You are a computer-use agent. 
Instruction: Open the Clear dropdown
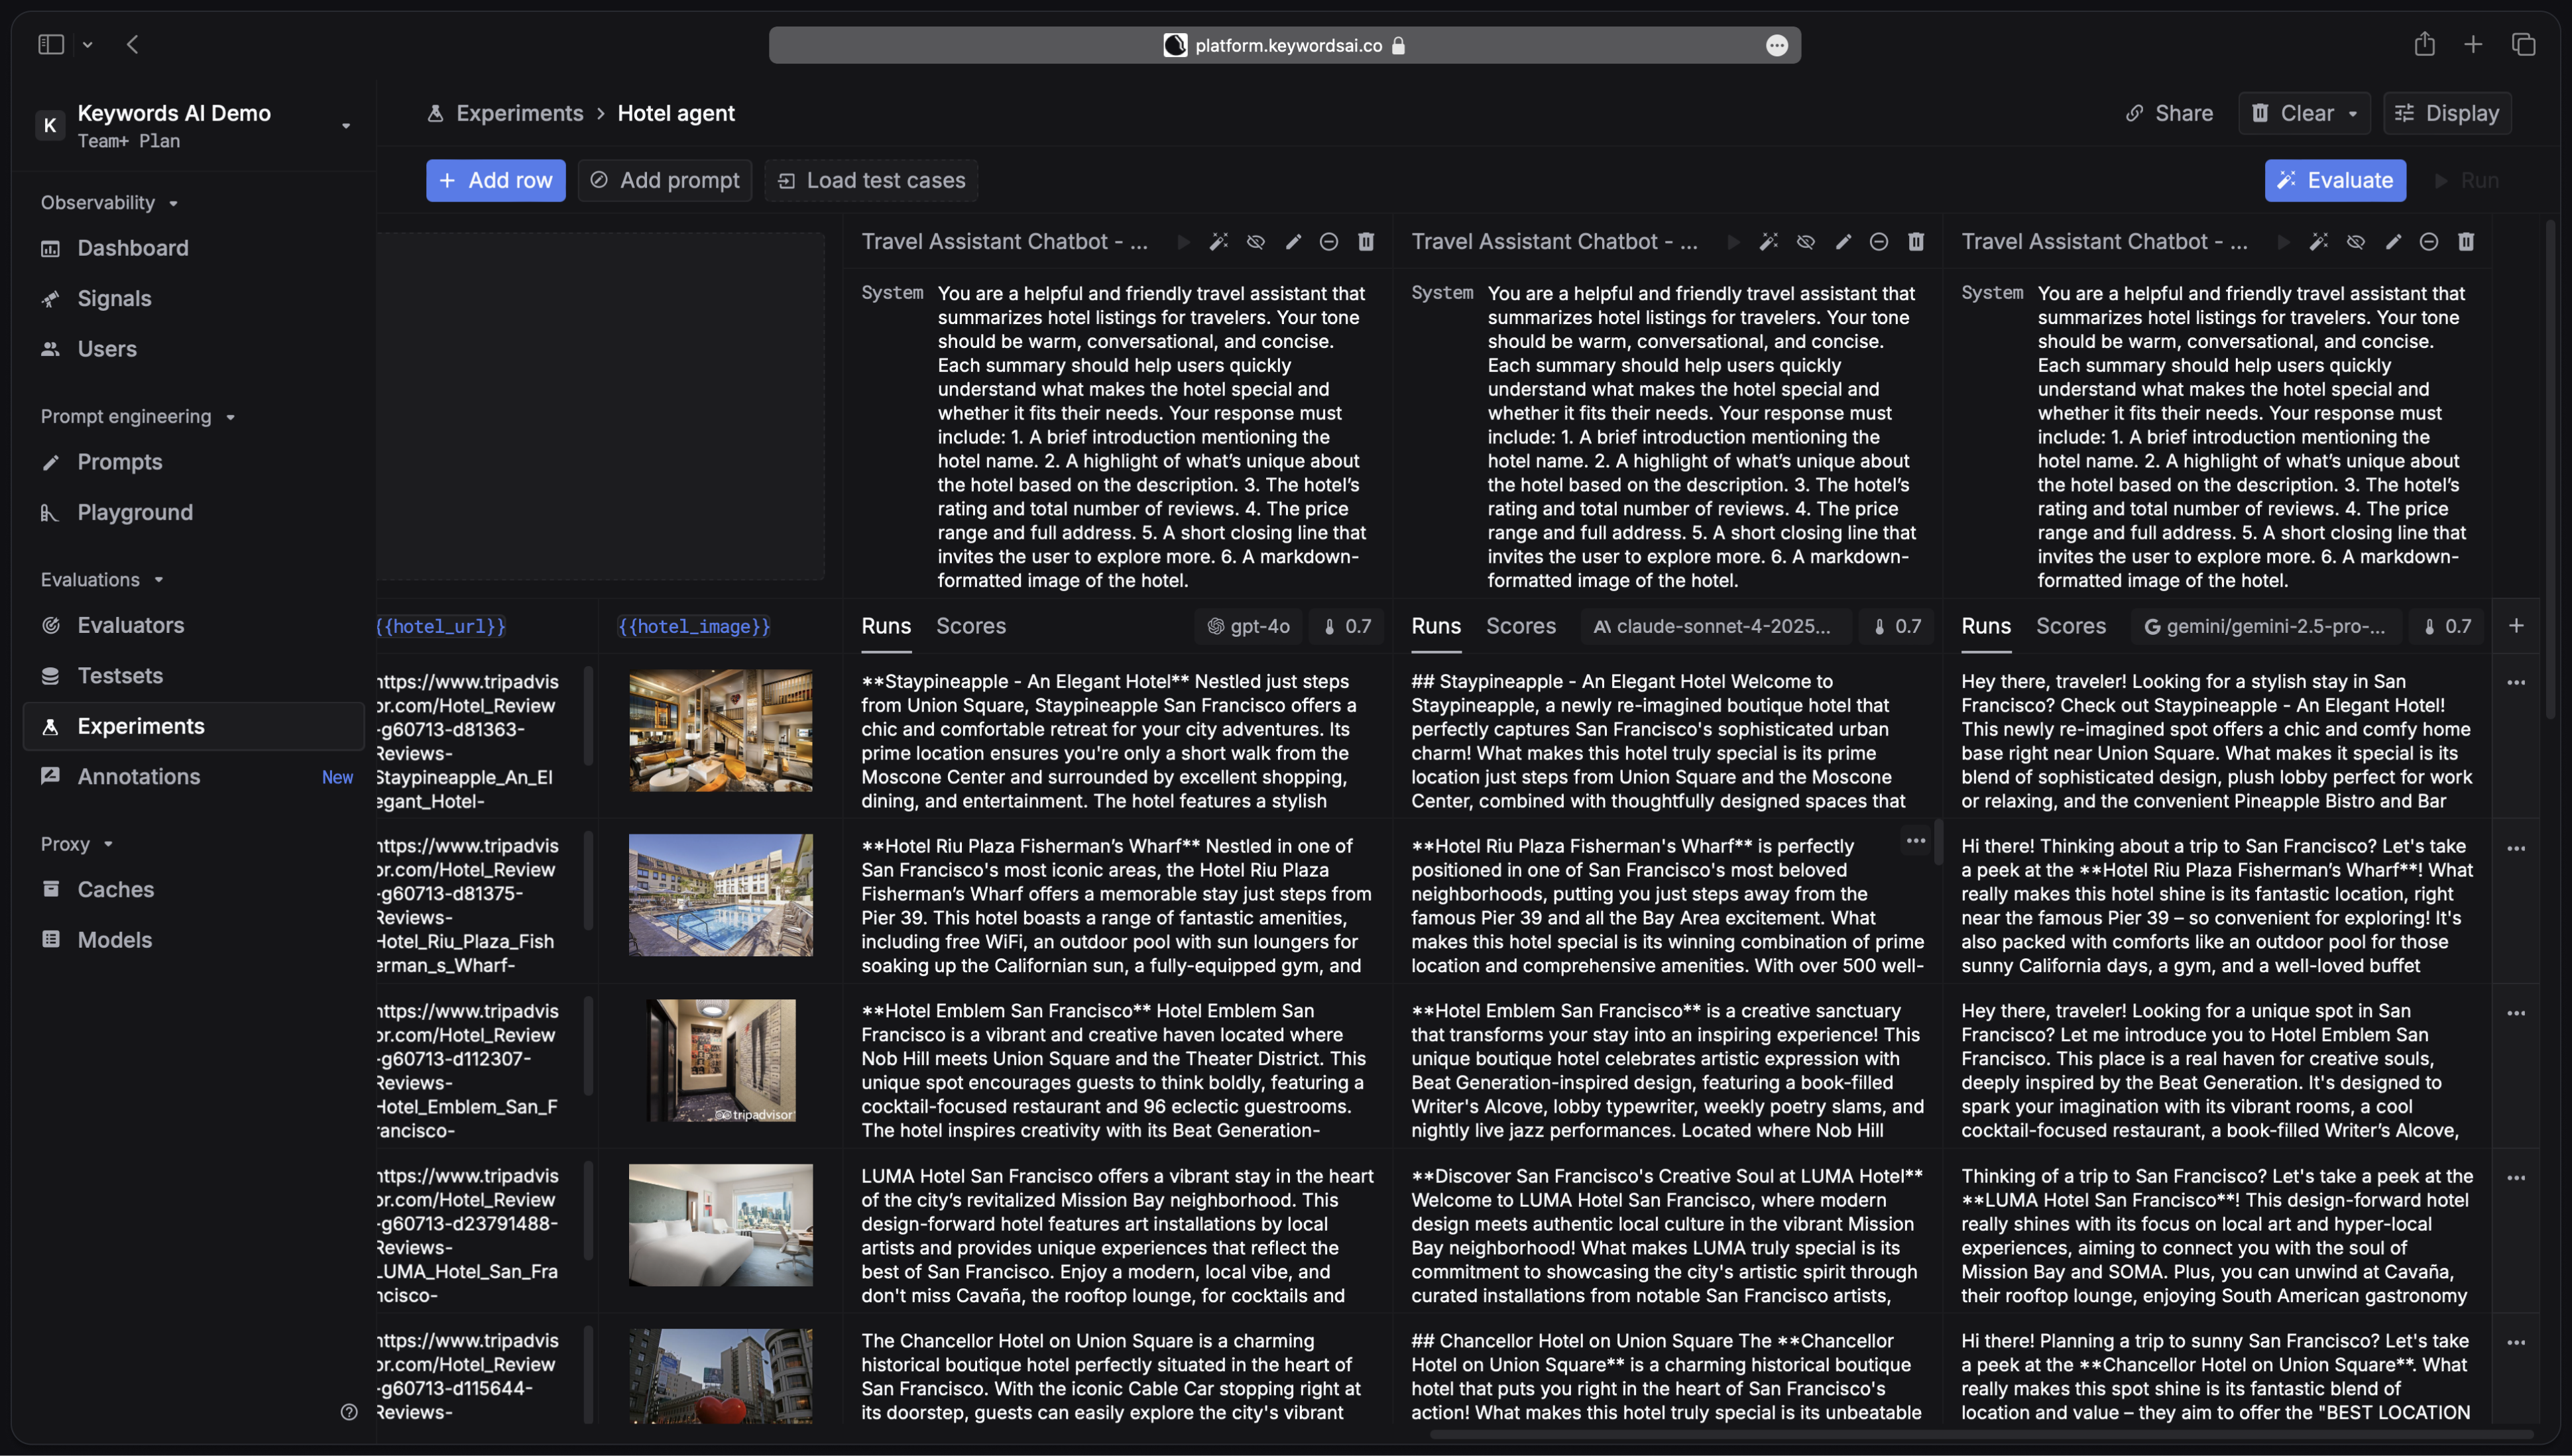click(2305, 113)
